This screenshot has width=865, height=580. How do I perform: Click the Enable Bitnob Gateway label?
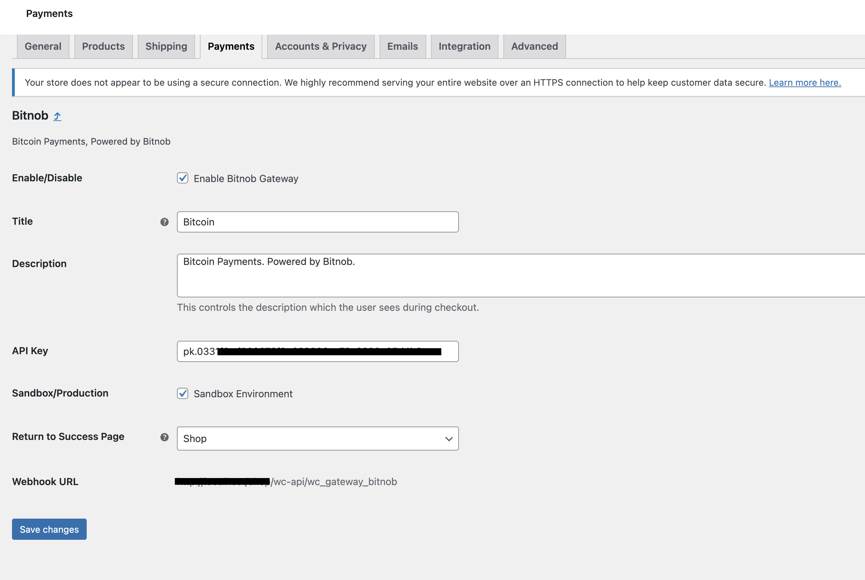point(246,179)
